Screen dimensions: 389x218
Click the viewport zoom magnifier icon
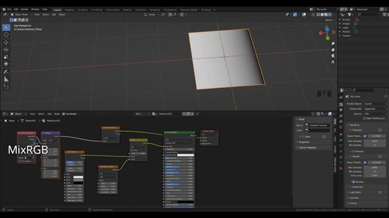333,44
